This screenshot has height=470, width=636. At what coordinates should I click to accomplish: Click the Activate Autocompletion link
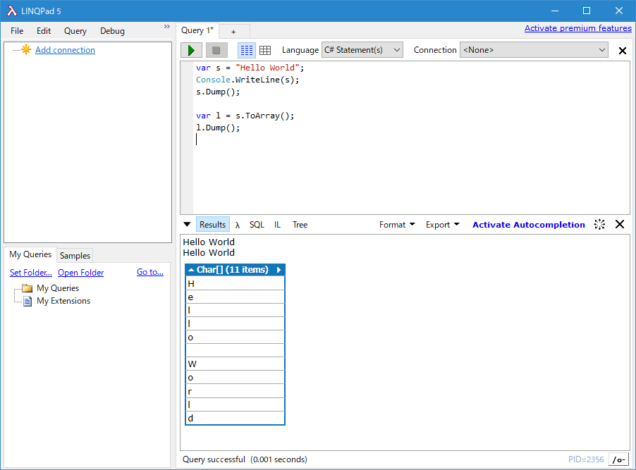pos(529,224)
